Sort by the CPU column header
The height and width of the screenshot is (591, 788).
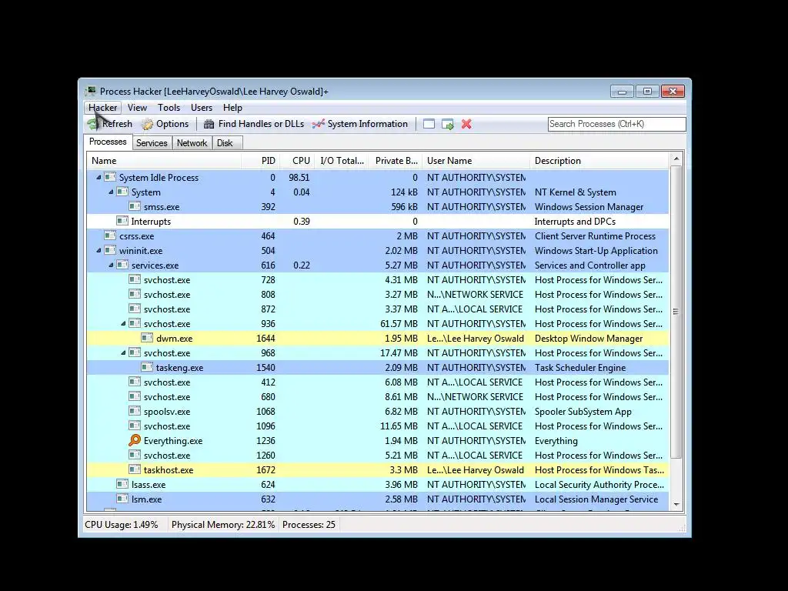(x=297, y=161)
